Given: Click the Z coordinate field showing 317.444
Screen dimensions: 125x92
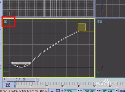Looking at the screenshot, I should (x=108, y=91).
